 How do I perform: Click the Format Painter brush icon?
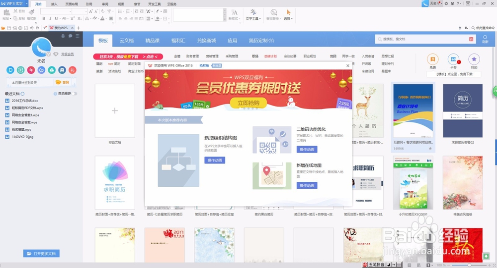tap(31, 12)
